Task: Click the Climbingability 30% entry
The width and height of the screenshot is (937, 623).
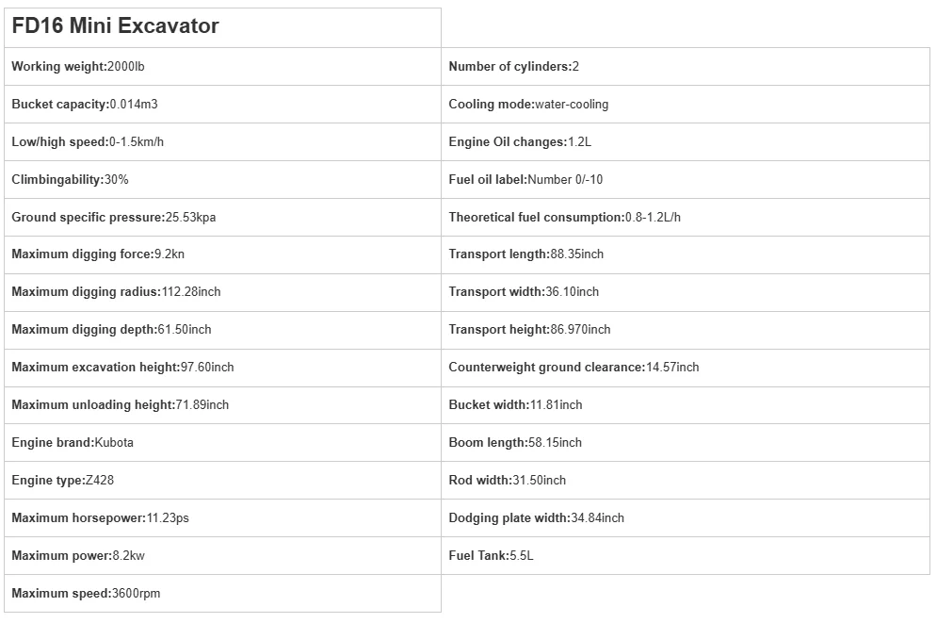Action: tap(70, 180)
